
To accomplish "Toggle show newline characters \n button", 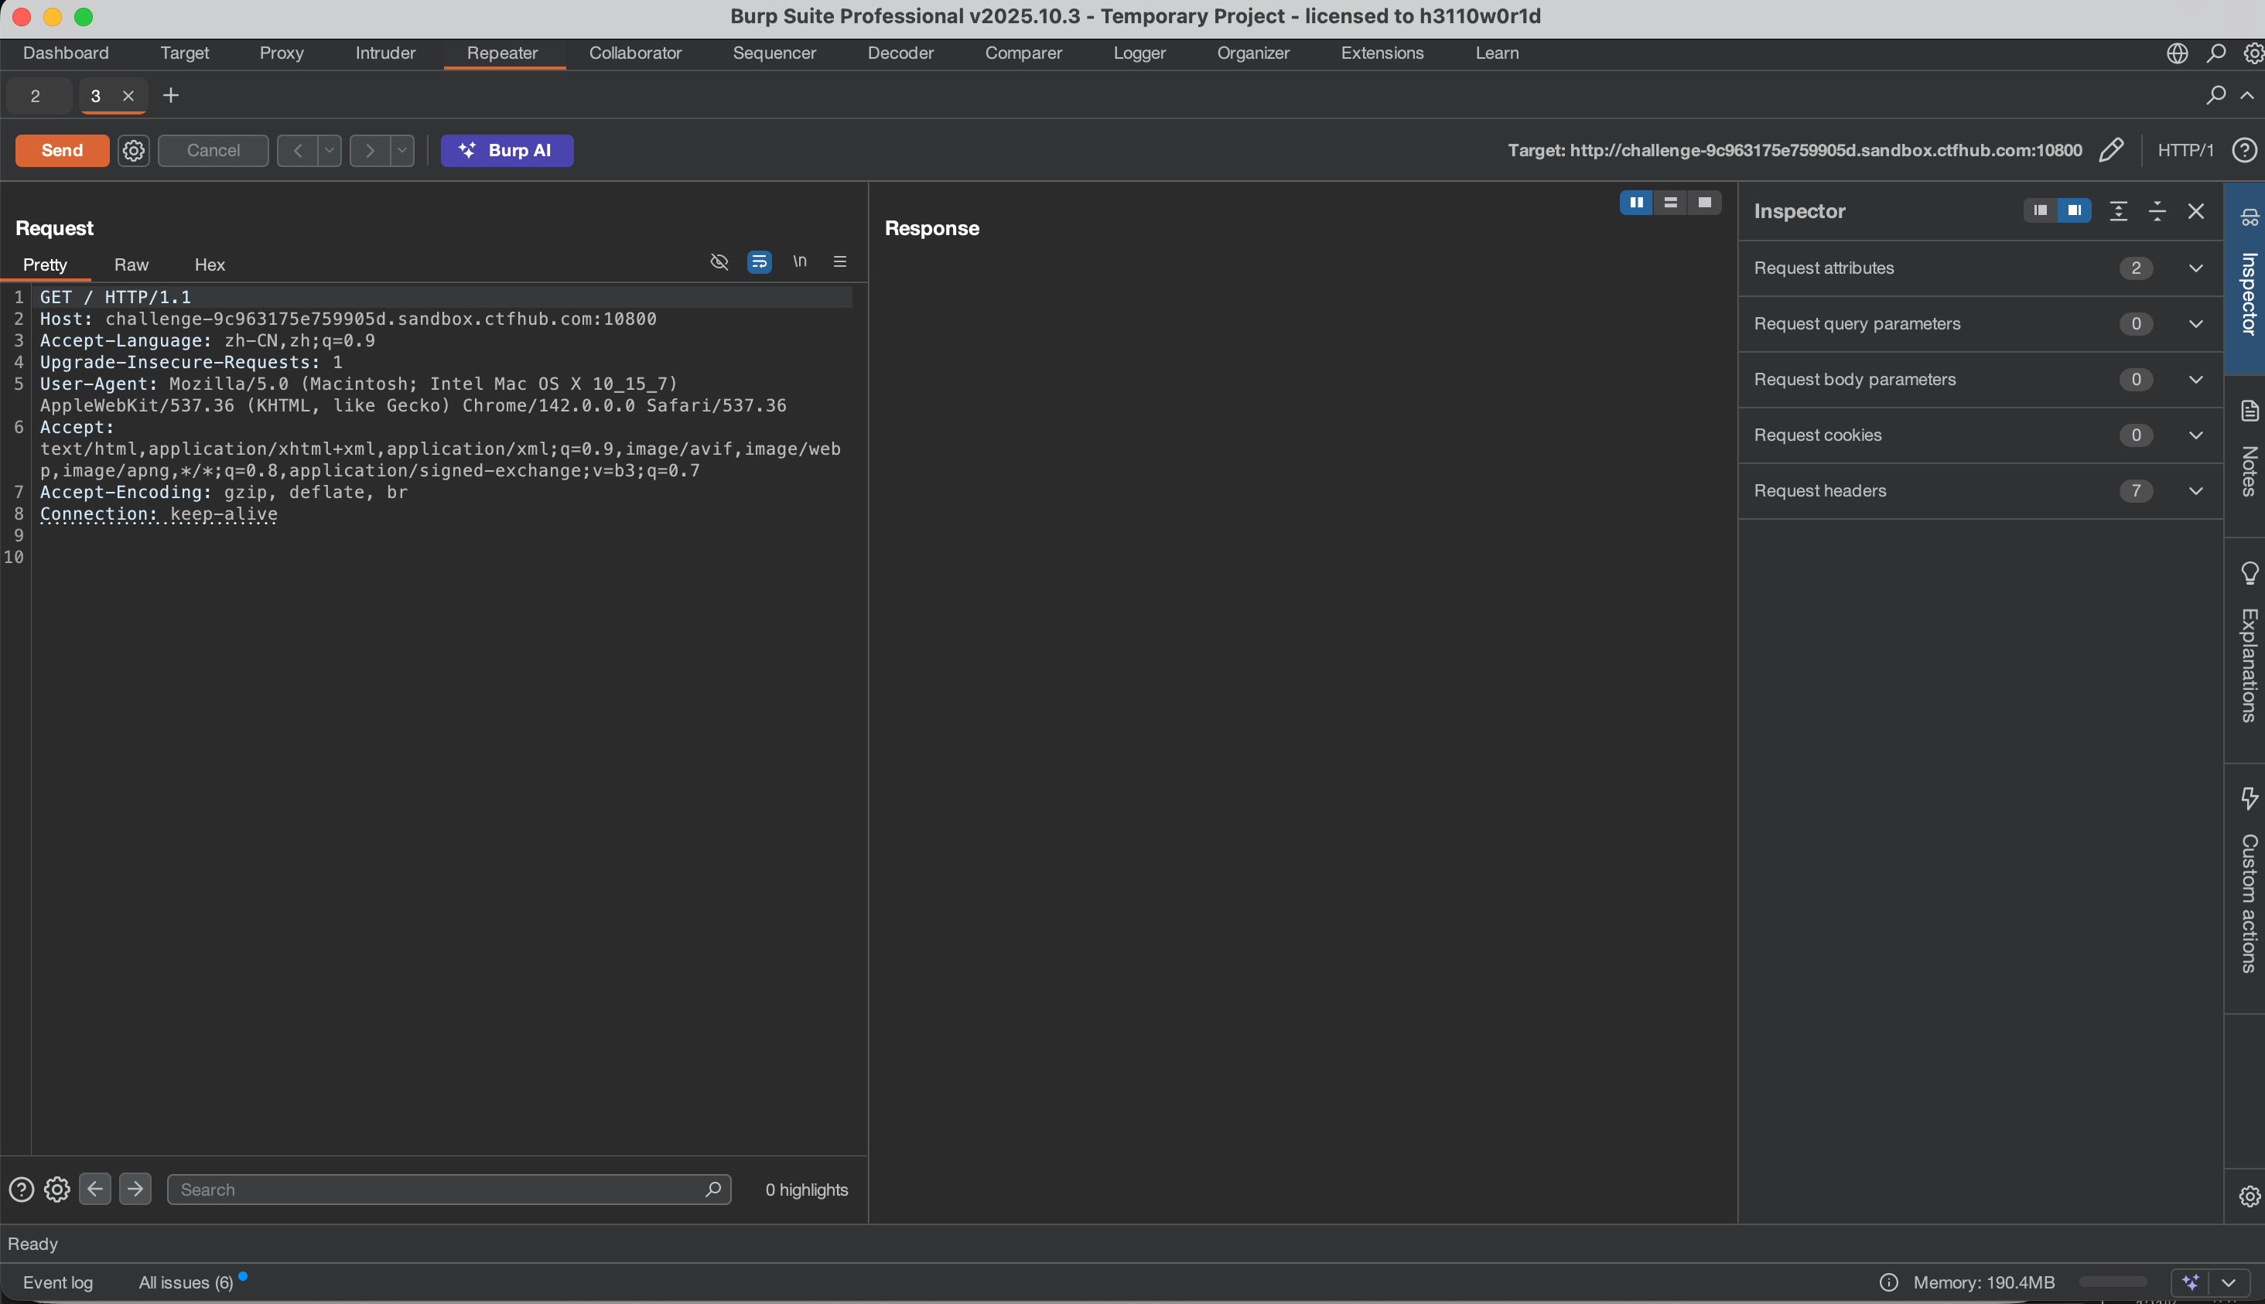I will 799,261.
